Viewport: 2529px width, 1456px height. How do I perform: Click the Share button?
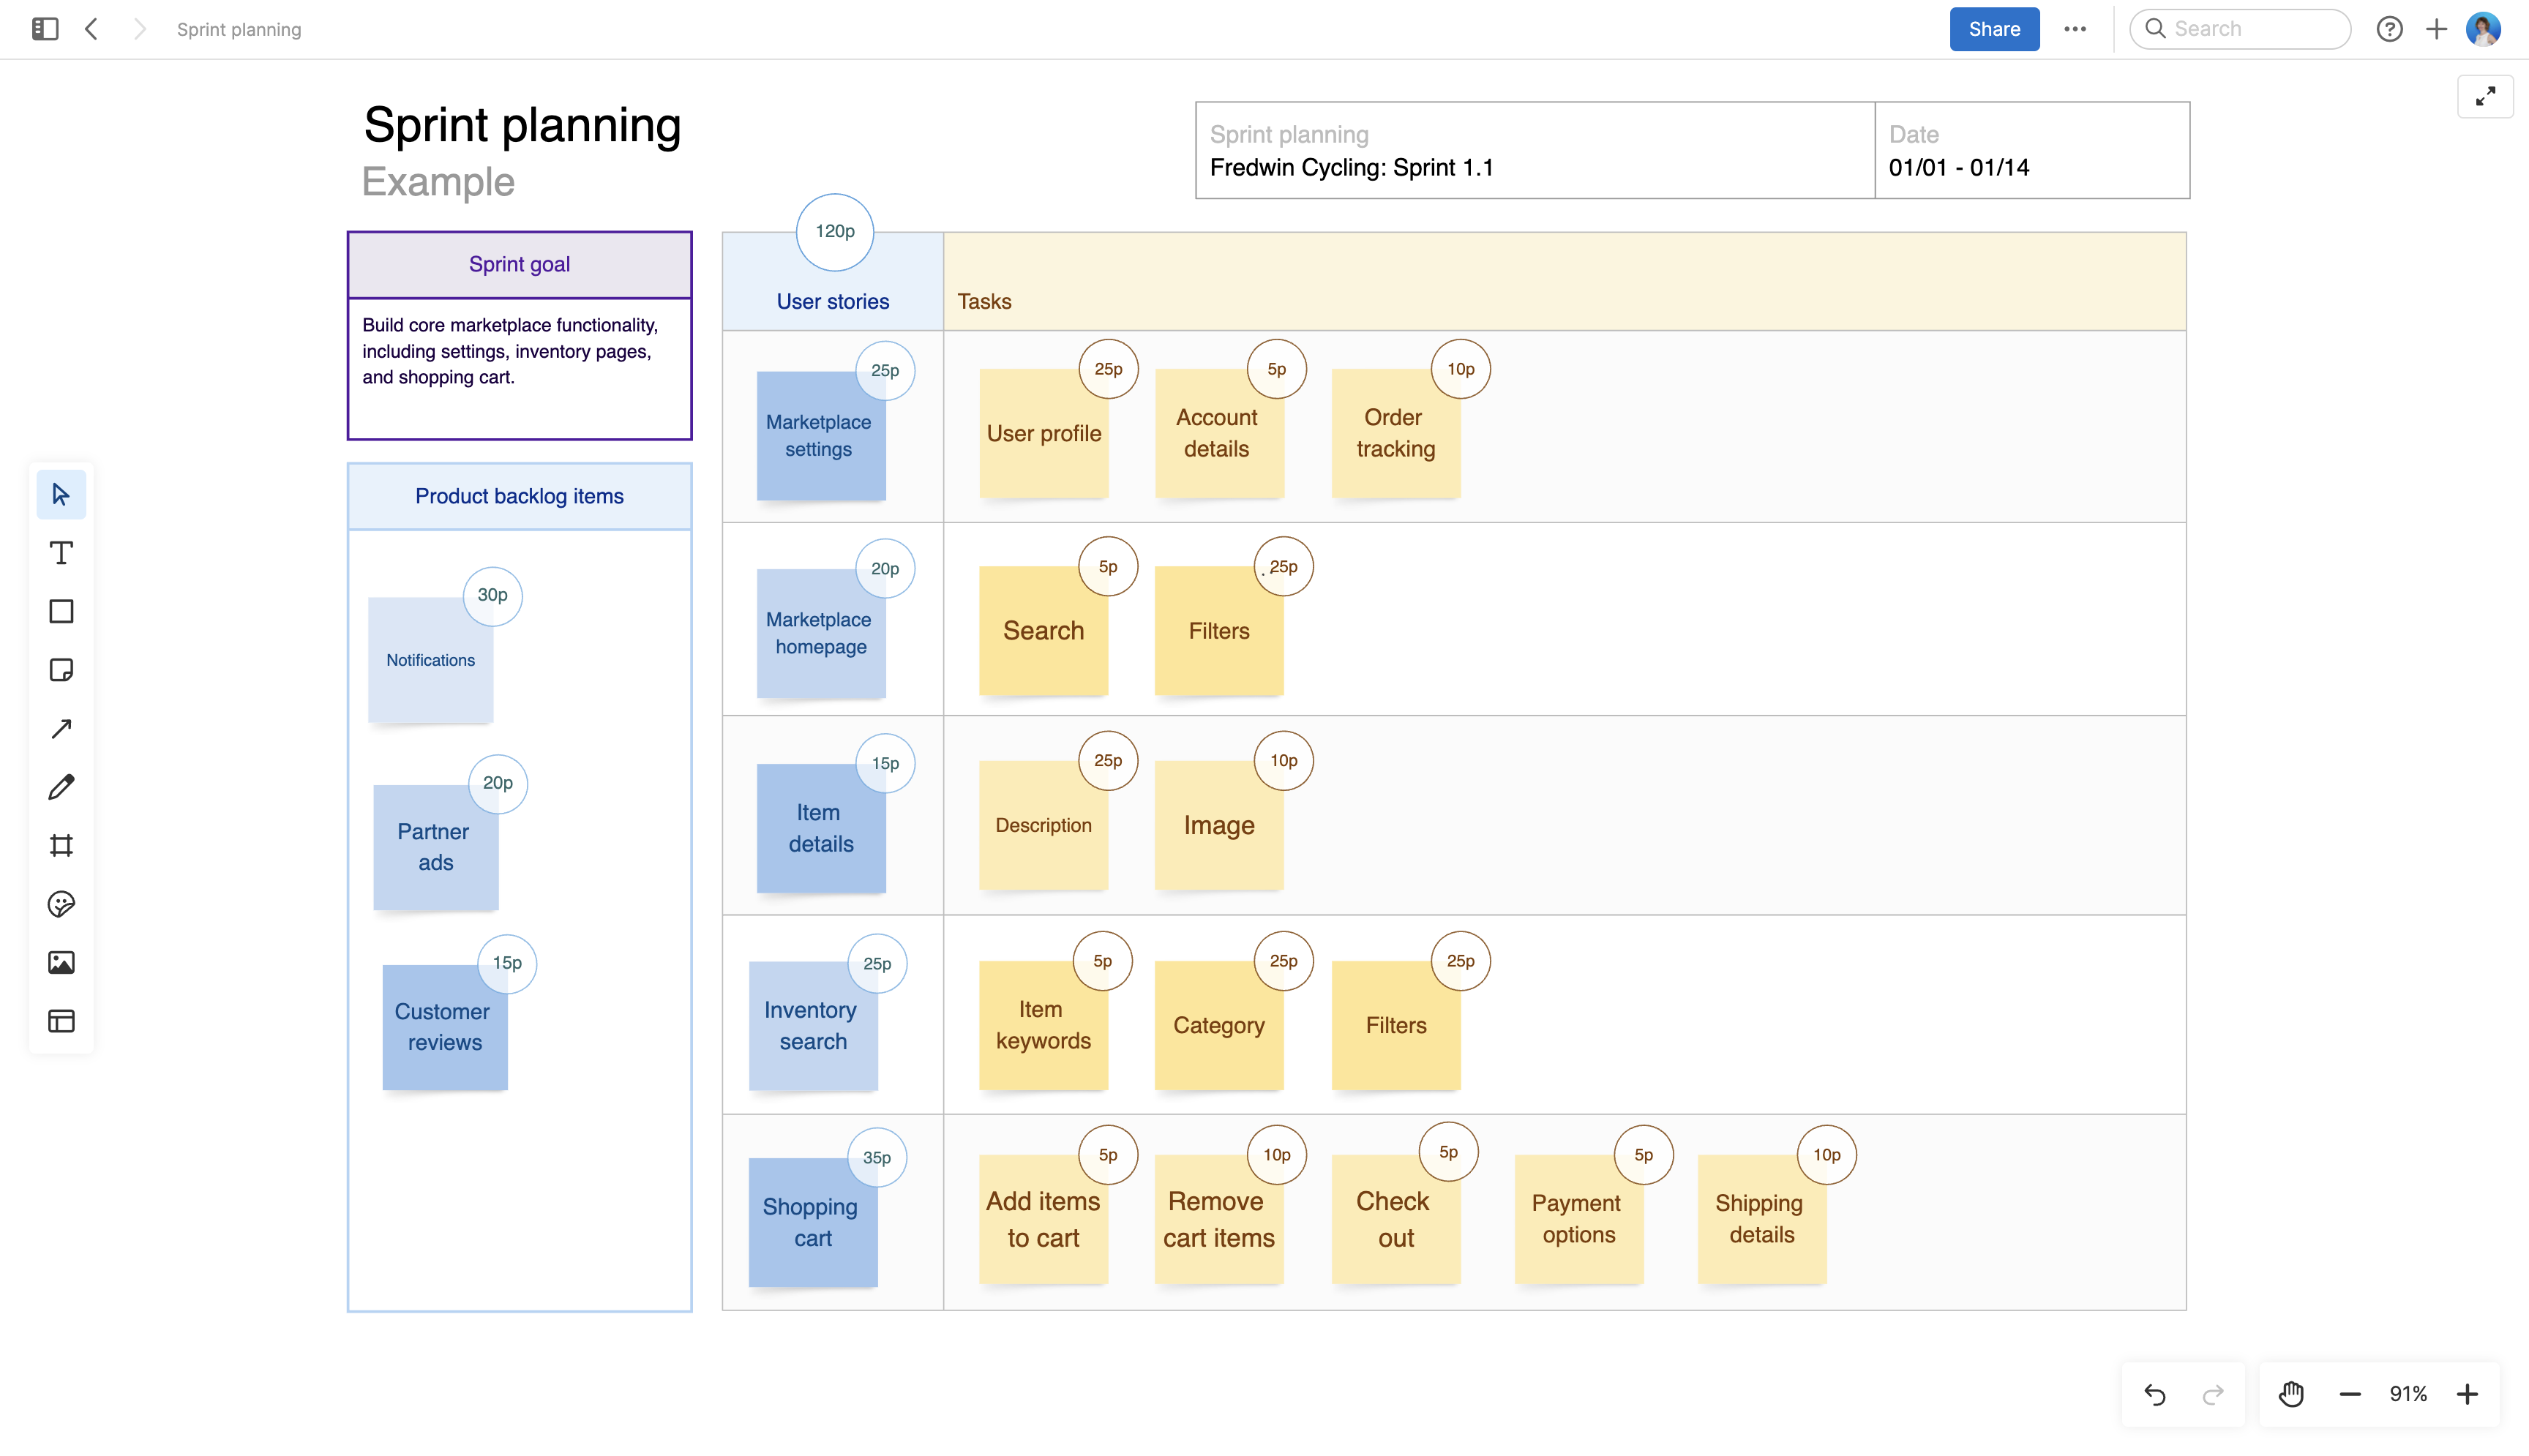tap(1993, 29)
